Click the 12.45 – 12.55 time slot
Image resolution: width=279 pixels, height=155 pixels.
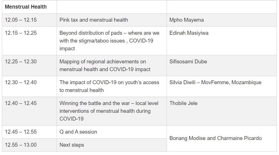(21, 132)
